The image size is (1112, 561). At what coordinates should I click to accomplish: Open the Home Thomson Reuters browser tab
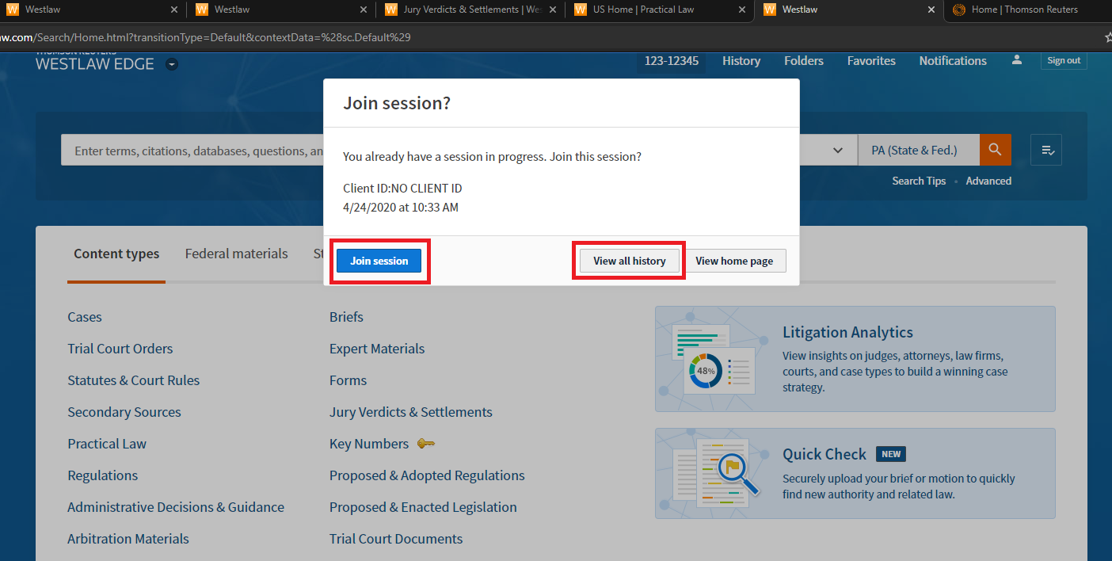click(1023, 10)
